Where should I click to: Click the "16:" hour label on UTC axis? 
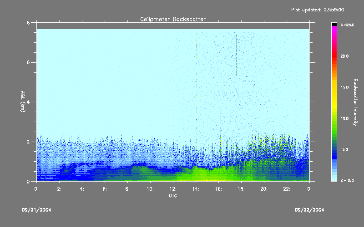pyautogui.click(x=218, y=189)
